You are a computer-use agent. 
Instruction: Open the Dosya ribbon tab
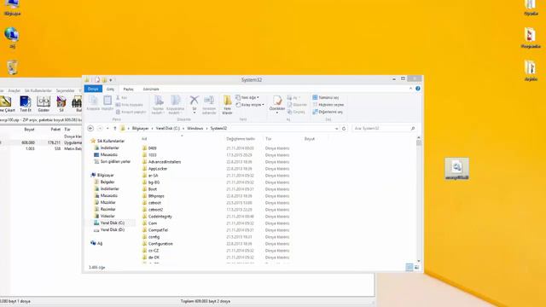(x=93, y=89)
